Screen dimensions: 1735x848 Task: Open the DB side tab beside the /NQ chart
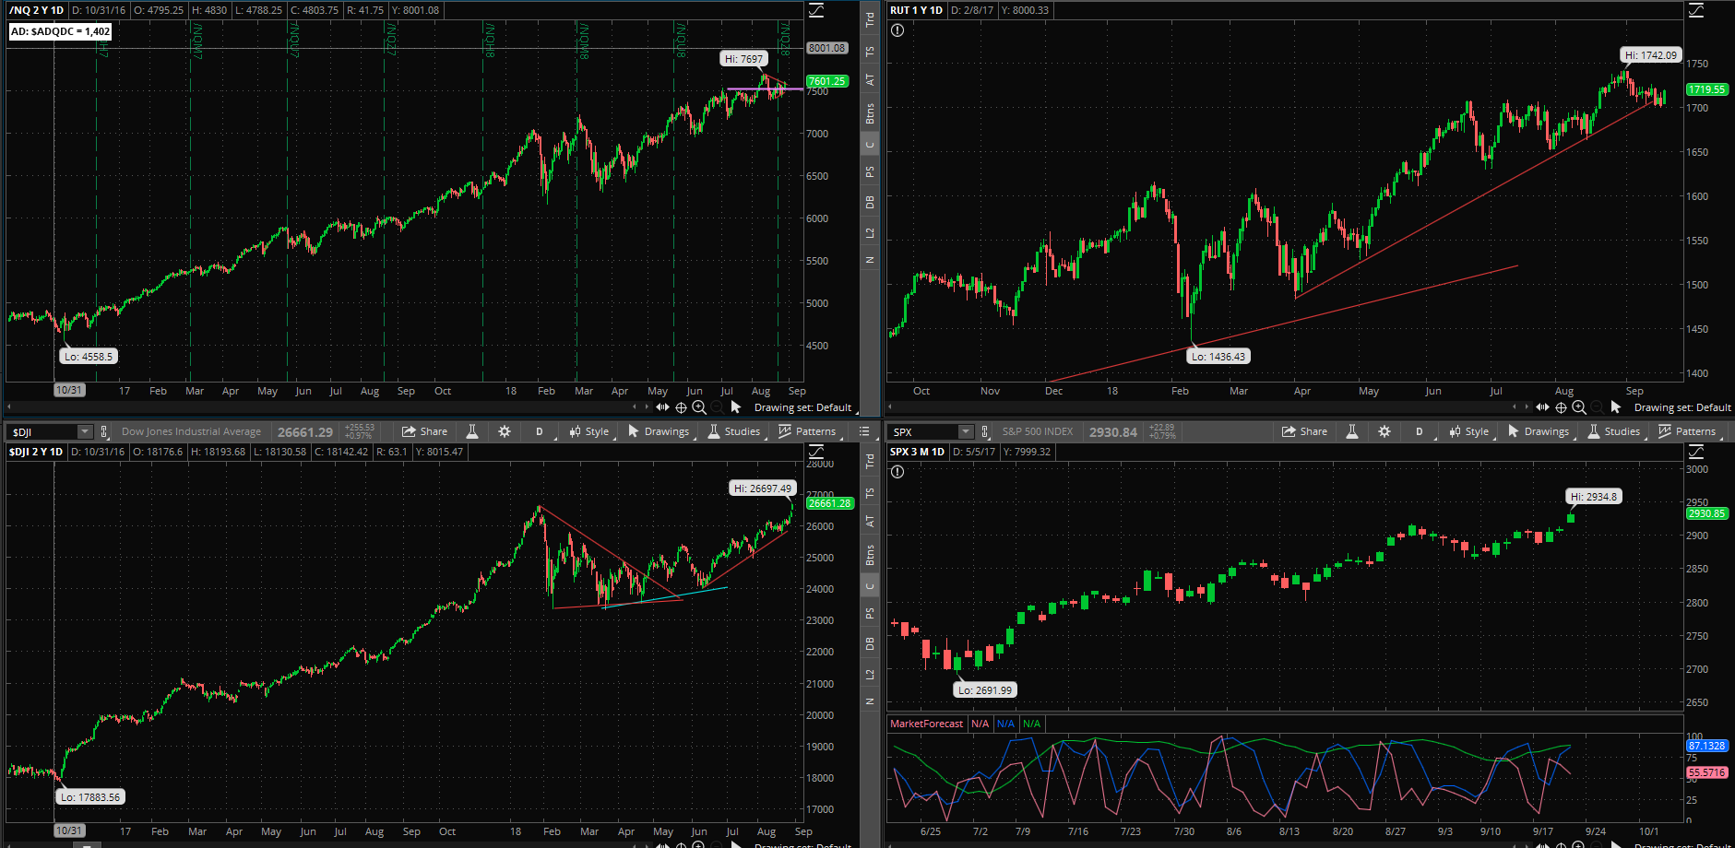pyautogui.click(x=870, y=203)
